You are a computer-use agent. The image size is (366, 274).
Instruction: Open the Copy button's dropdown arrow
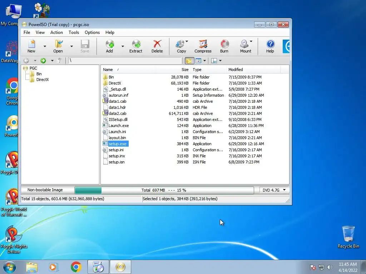tap(187, 41)
